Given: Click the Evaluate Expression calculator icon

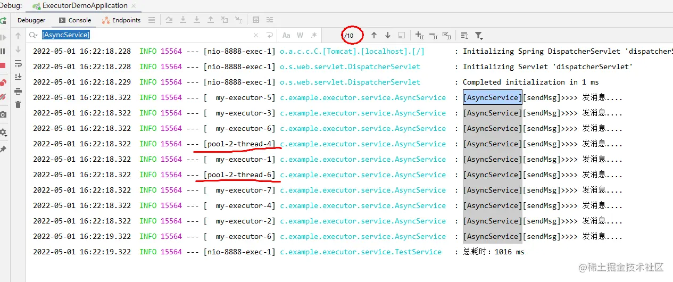Looking at the screenshot, I should [256, 20].
